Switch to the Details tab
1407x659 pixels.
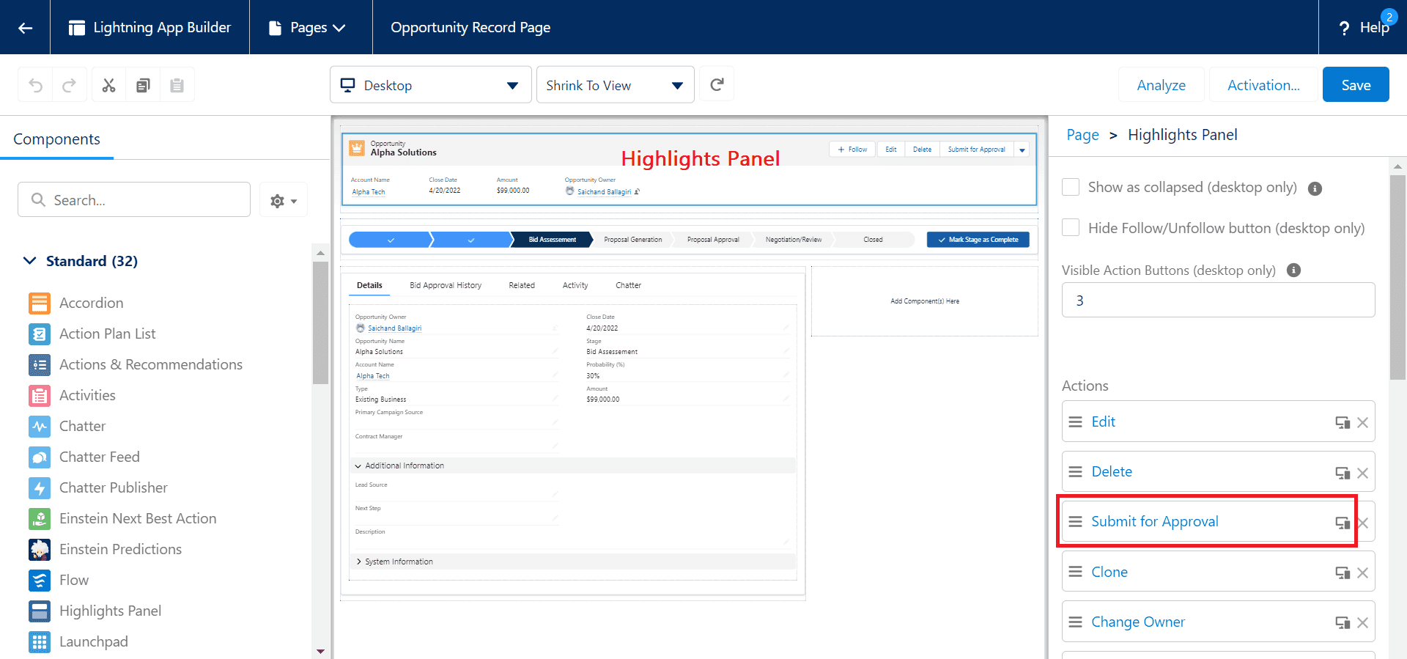point(369,285)
